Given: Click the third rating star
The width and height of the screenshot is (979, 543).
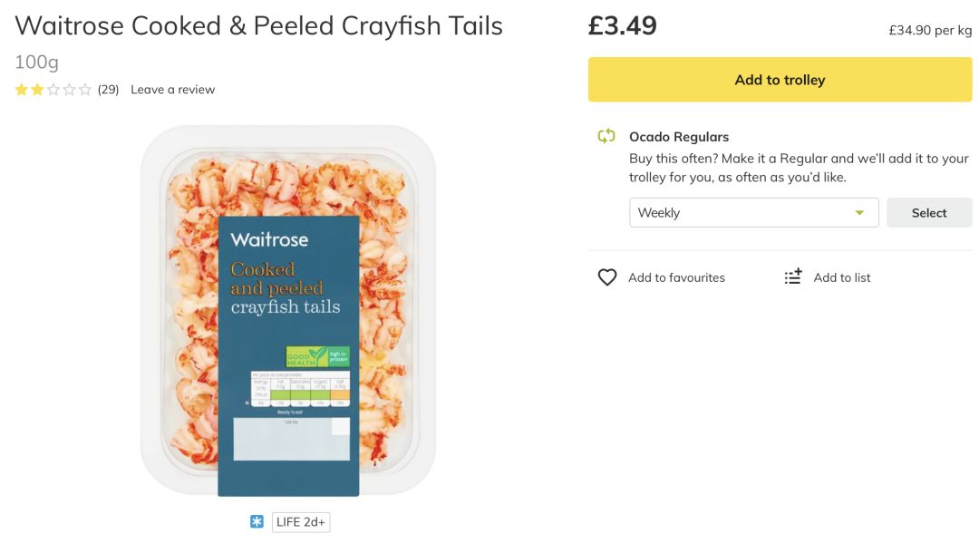Looking at the screenshot, I should pyautogui.click(x=53, y=90).
